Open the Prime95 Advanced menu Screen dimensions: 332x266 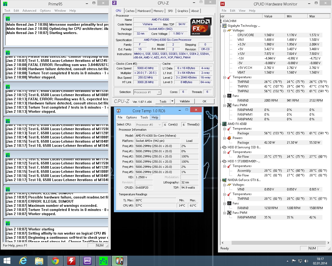29,11
